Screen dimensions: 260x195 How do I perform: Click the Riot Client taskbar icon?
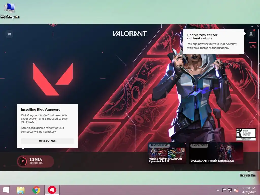[52, 190]
